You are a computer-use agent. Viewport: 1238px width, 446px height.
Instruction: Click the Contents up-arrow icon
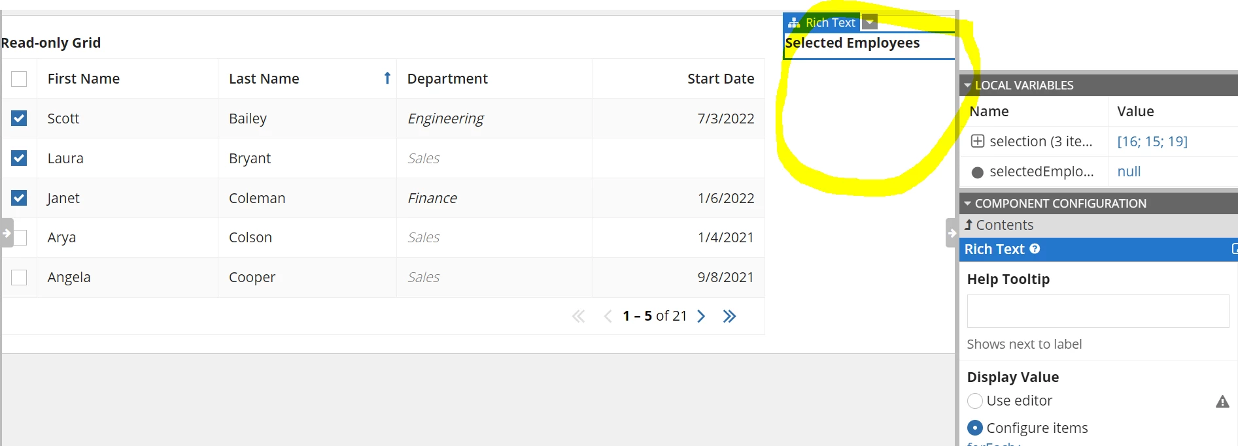[969, 225]
